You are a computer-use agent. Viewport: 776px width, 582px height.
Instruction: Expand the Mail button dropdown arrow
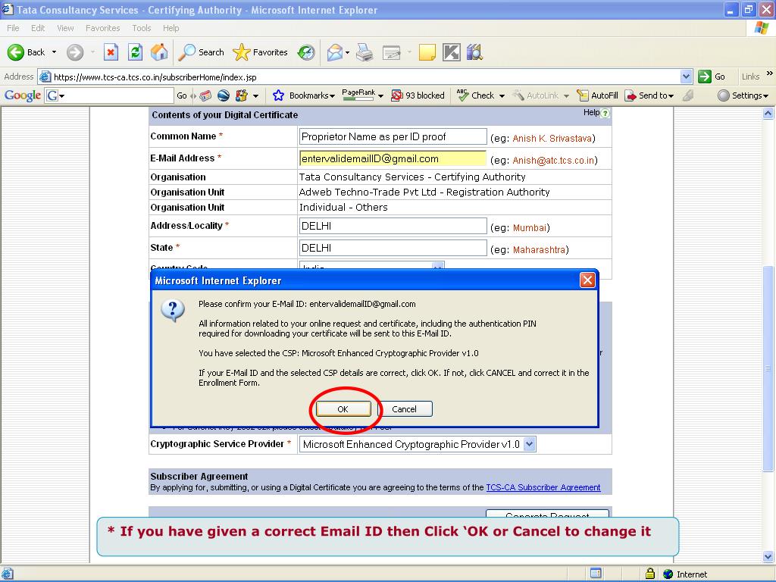click(347, 52)
